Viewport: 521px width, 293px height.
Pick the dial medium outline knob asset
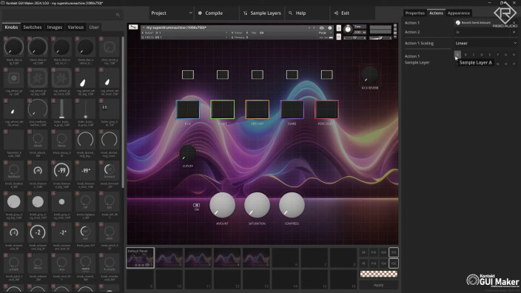(38, 110)
